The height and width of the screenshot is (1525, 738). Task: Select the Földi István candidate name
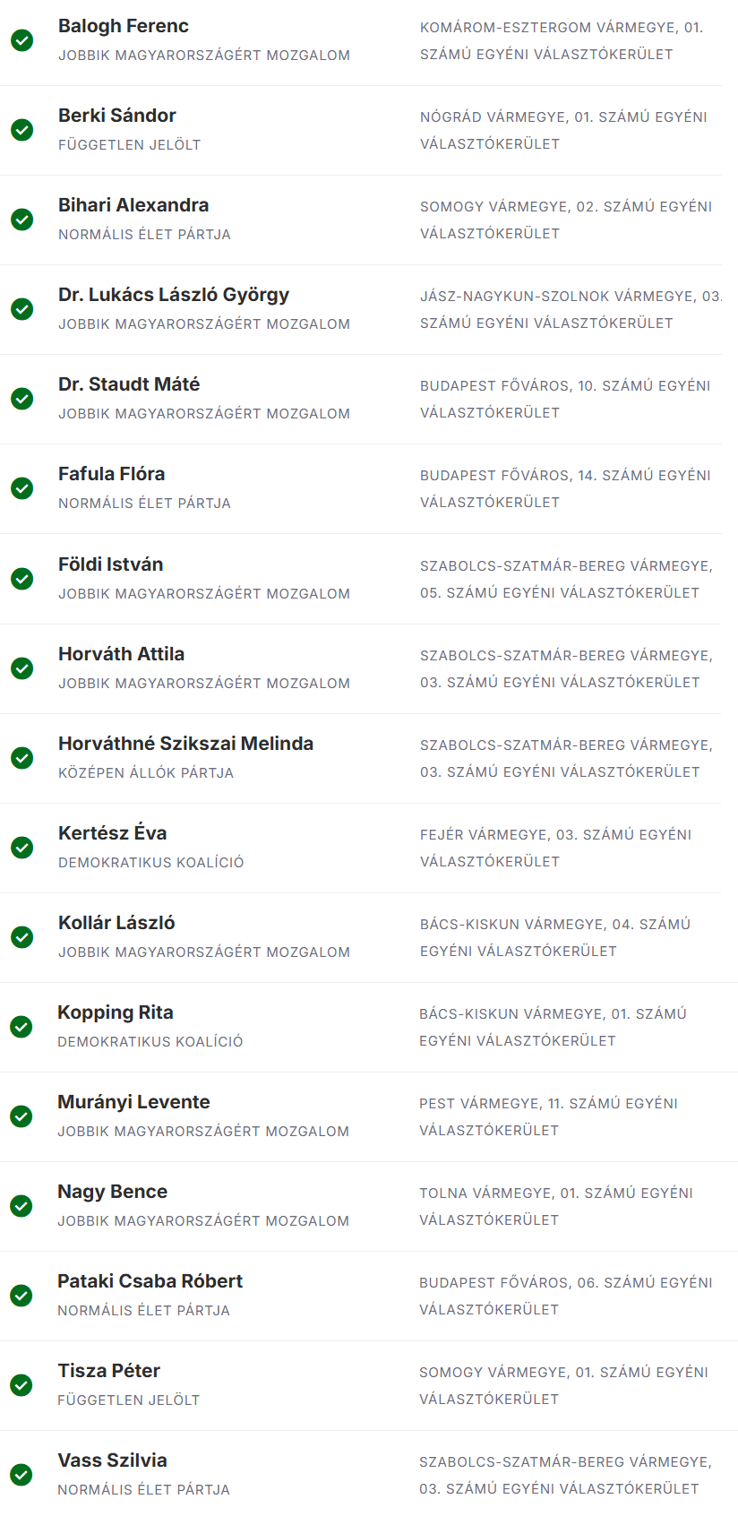coord(111,564)
